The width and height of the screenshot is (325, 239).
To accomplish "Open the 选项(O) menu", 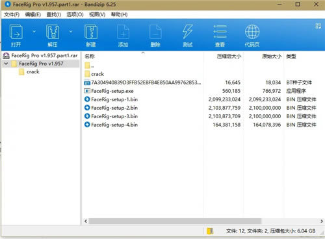I will coord(75,14).
